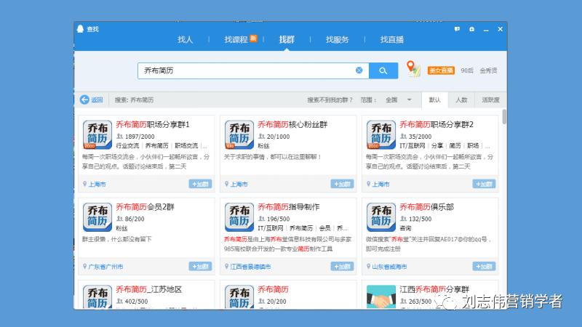This screenshot has width=582, height=327.
Task: Click the 90后 hot keyword
Action: tap(467, 70)
